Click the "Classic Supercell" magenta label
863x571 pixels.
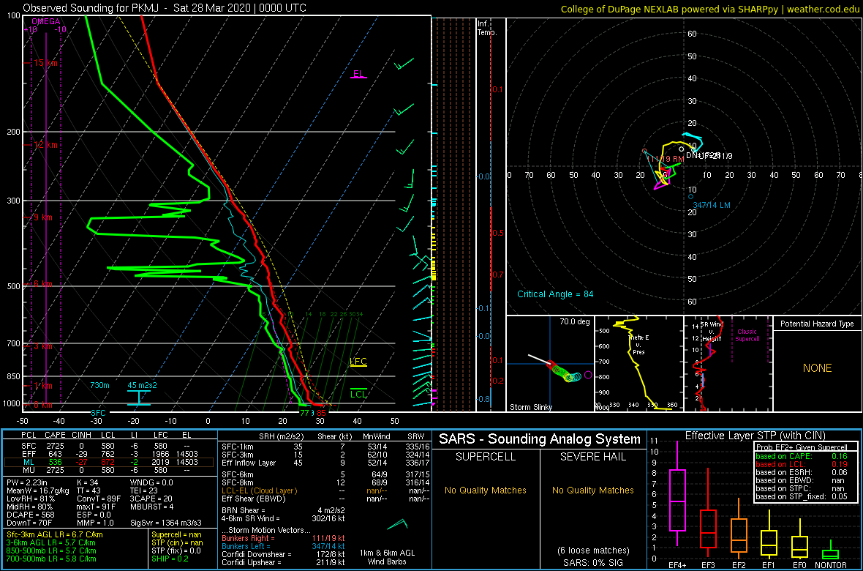click(x=748, y=335)
